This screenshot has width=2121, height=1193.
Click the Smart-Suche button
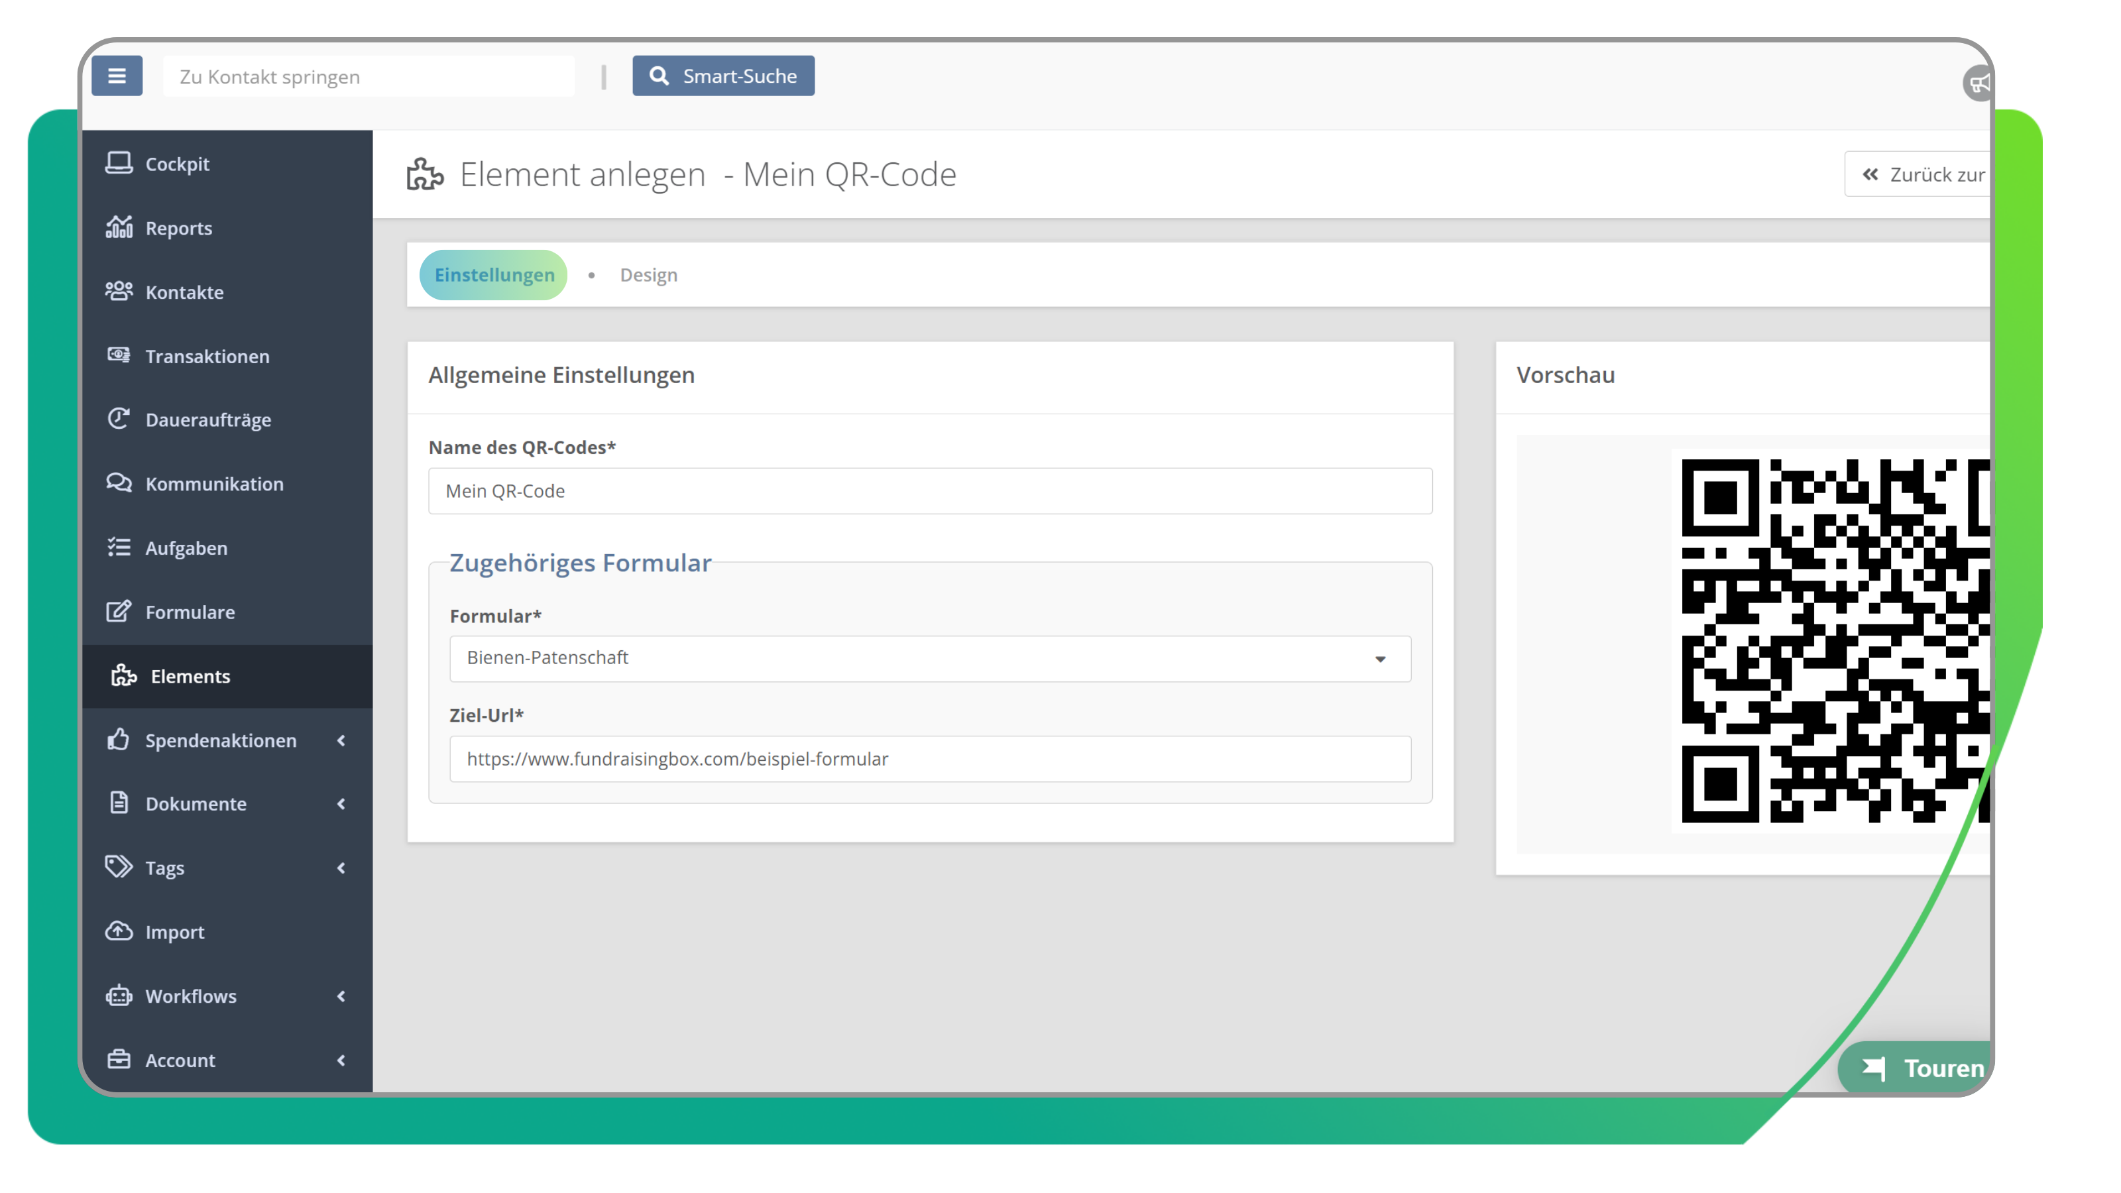[x=723, y=76]
